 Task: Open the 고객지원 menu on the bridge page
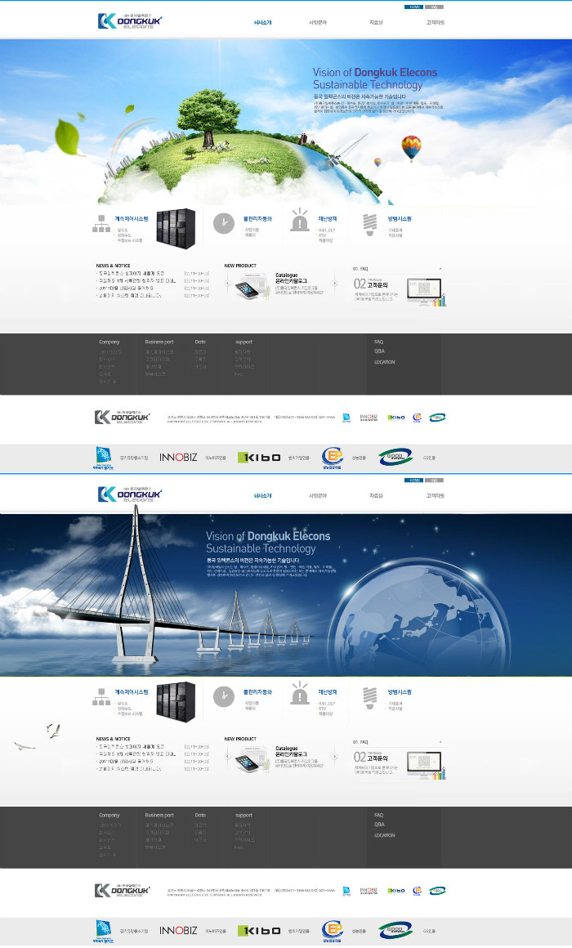tap(436, 496)
